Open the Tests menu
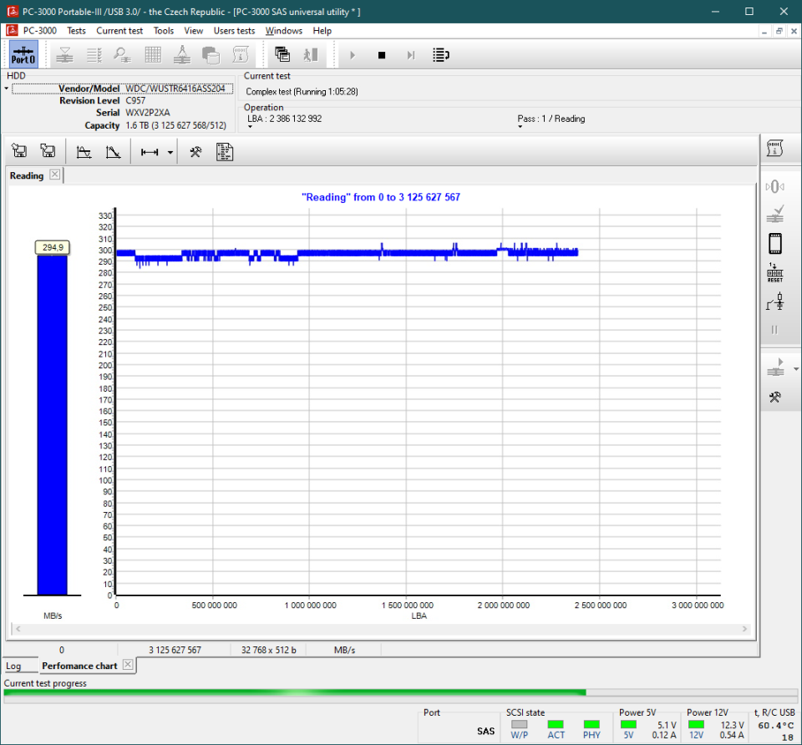This screenshot has height=745, width=802. tap(76, 31)
